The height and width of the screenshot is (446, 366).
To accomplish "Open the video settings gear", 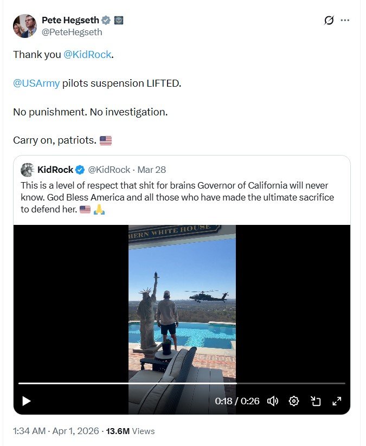I will point(294,401).
